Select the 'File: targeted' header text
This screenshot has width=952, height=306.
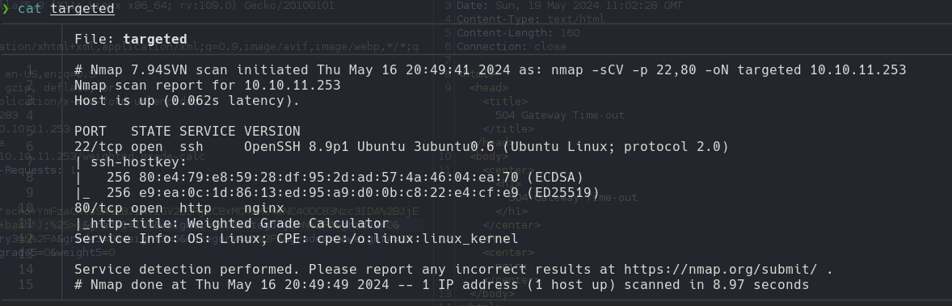(x=131, y=40)
